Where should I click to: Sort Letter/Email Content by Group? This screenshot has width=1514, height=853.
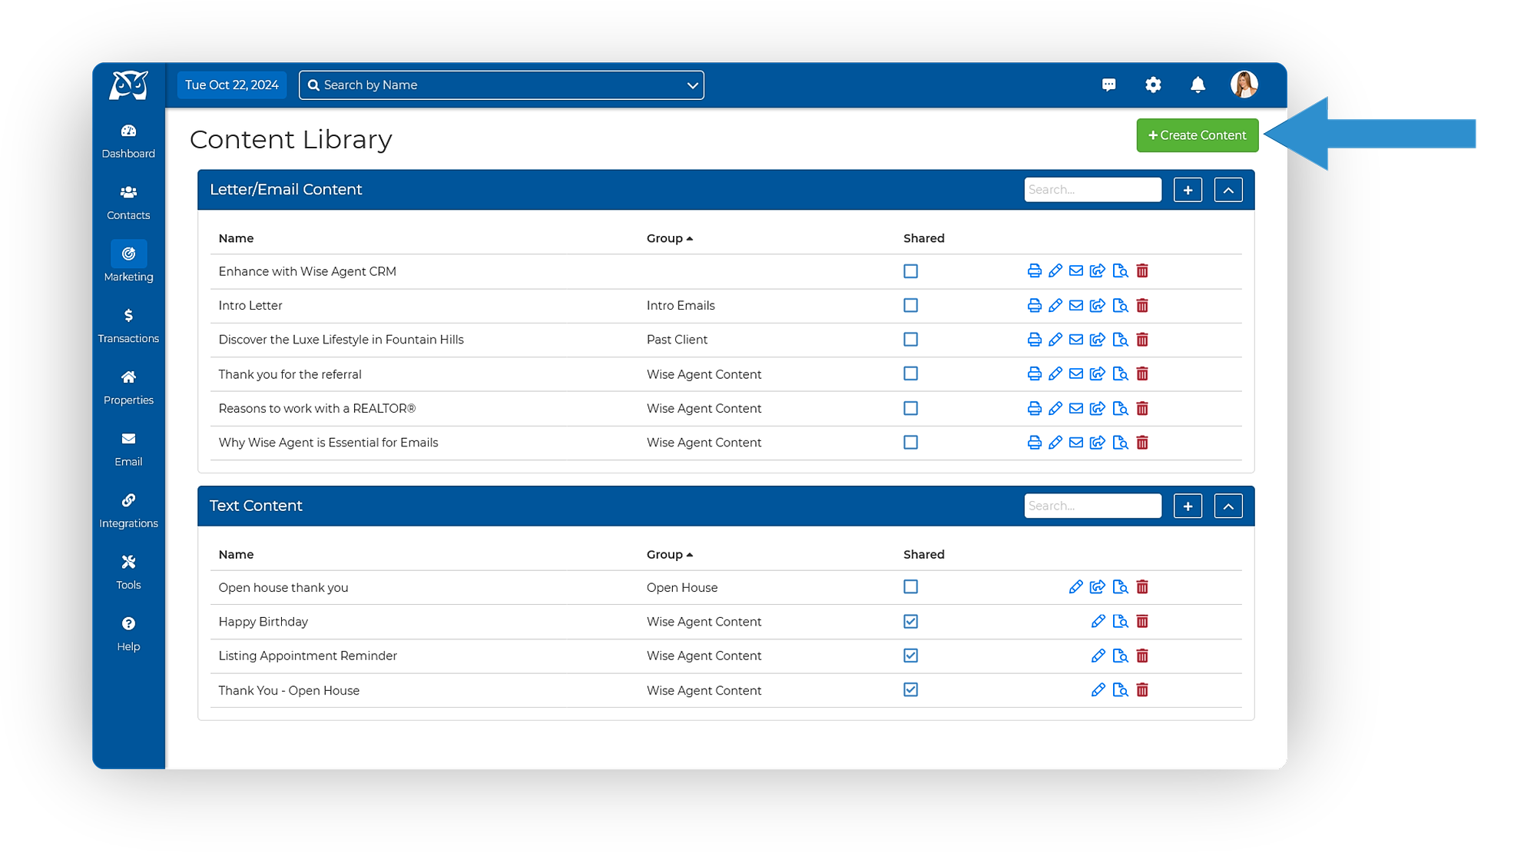[x=670, y=238]
